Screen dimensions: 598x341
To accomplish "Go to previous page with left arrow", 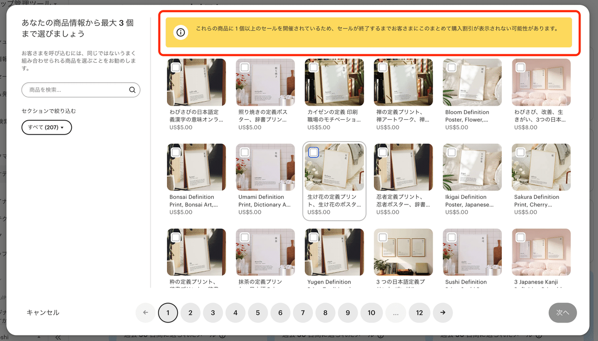I will [146, 313].
